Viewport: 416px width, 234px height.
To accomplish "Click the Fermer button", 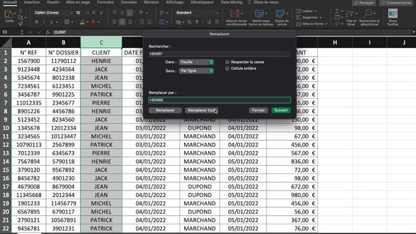I will [258, 110].
